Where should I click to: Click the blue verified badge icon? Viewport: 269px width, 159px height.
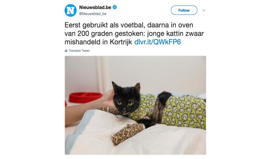click(x=115, y=7)
